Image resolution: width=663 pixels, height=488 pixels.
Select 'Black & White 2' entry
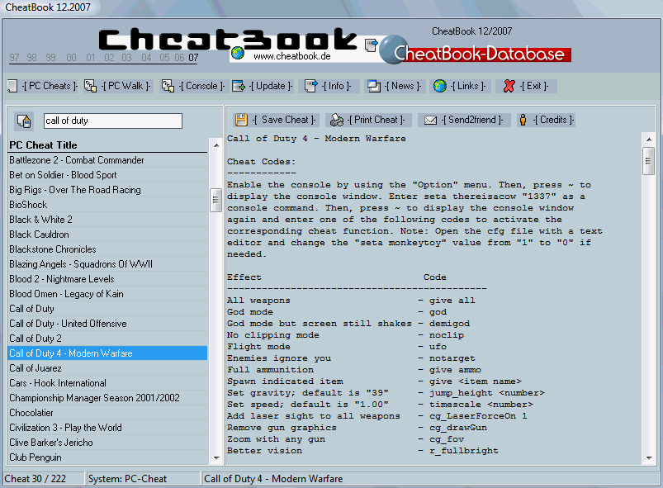108,220
